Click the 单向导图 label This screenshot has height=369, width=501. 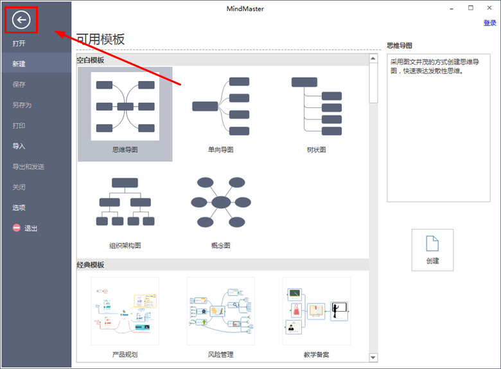221,149
